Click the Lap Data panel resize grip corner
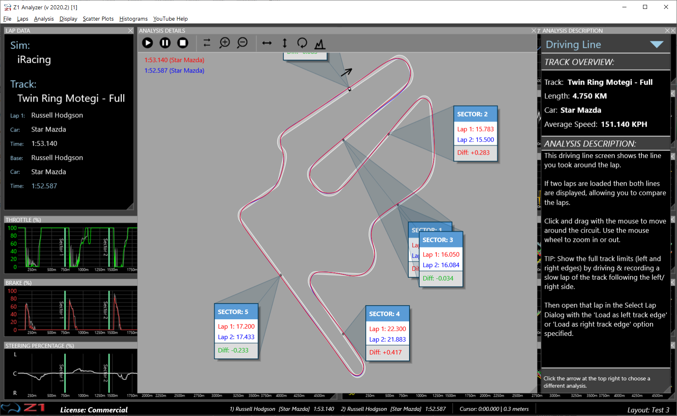 tap(130, 206)
